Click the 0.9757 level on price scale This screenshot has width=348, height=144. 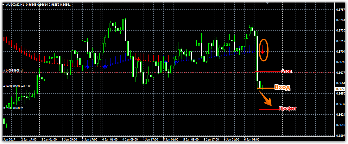pyautogui.click(x=340, y=10)
